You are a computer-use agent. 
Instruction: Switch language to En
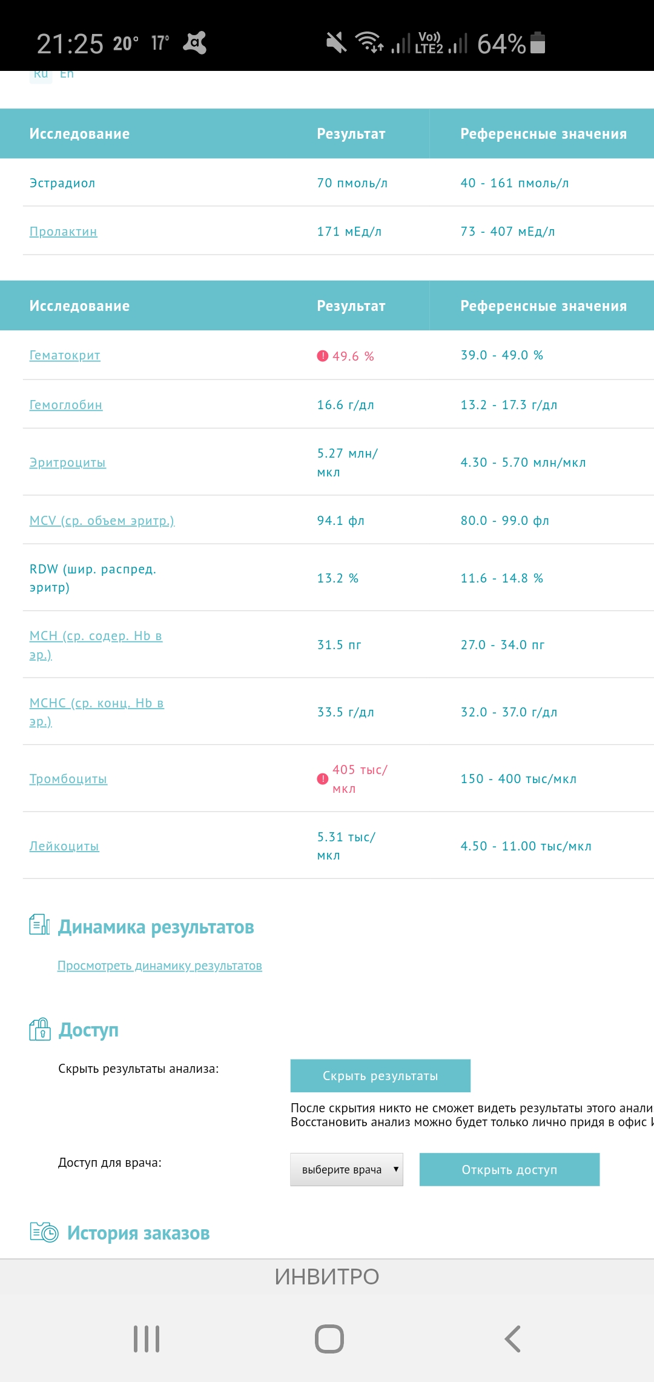(x=67, y=74)
